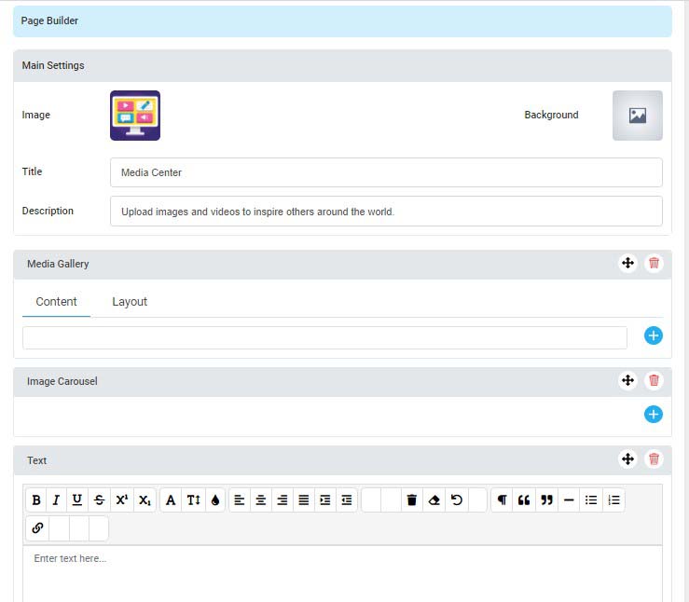Clear formatting with the eraser icon
The height and width of the screenshot is (602, 689).
[x=434, y=499]
